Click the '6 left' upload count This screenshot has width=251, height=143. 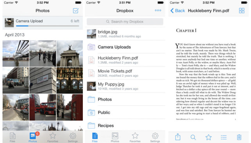pos(75,21)
